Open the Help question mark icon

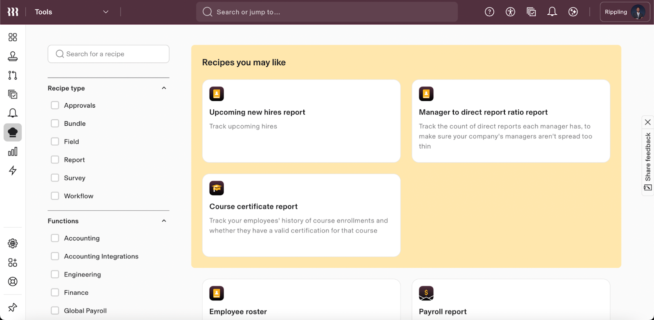pos(489,12)
